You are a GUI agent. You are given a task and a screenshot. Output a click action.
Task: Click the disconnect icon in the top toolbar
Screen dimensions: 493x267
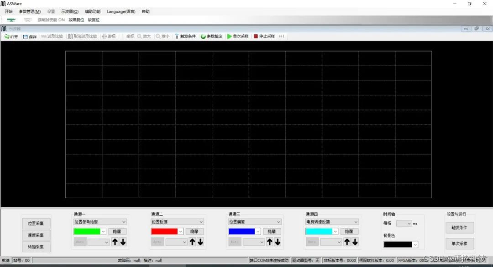tap(28, 20)
